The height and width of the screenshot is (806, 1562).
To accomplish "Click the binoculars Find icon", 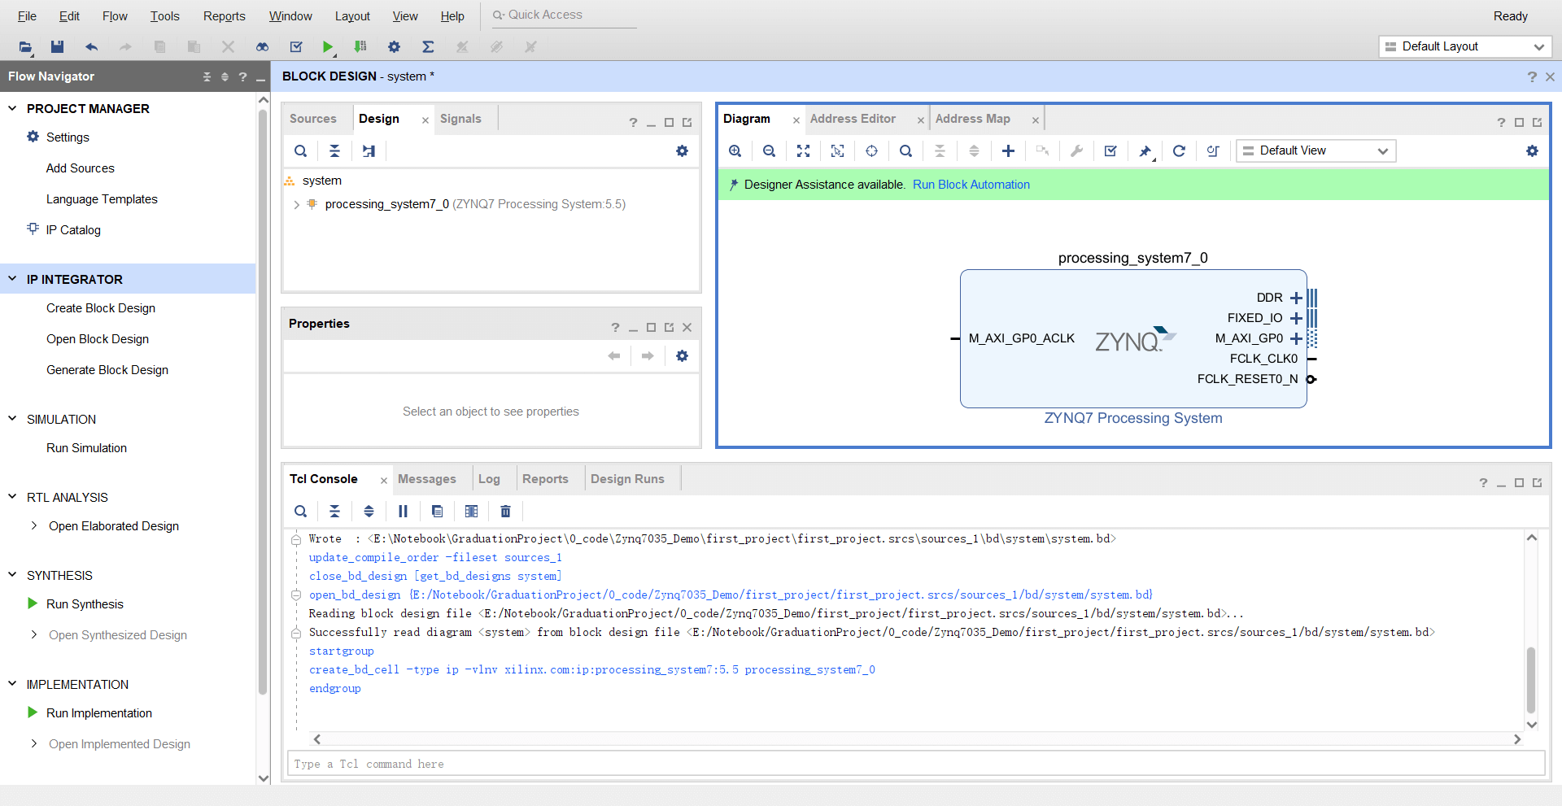I will point(262,47).
